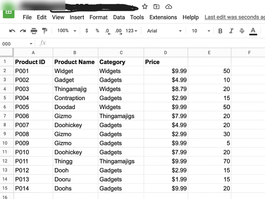Select column D header
This screenshot has height=199, width=265.
pyautogui.click(x=166, y=53)
